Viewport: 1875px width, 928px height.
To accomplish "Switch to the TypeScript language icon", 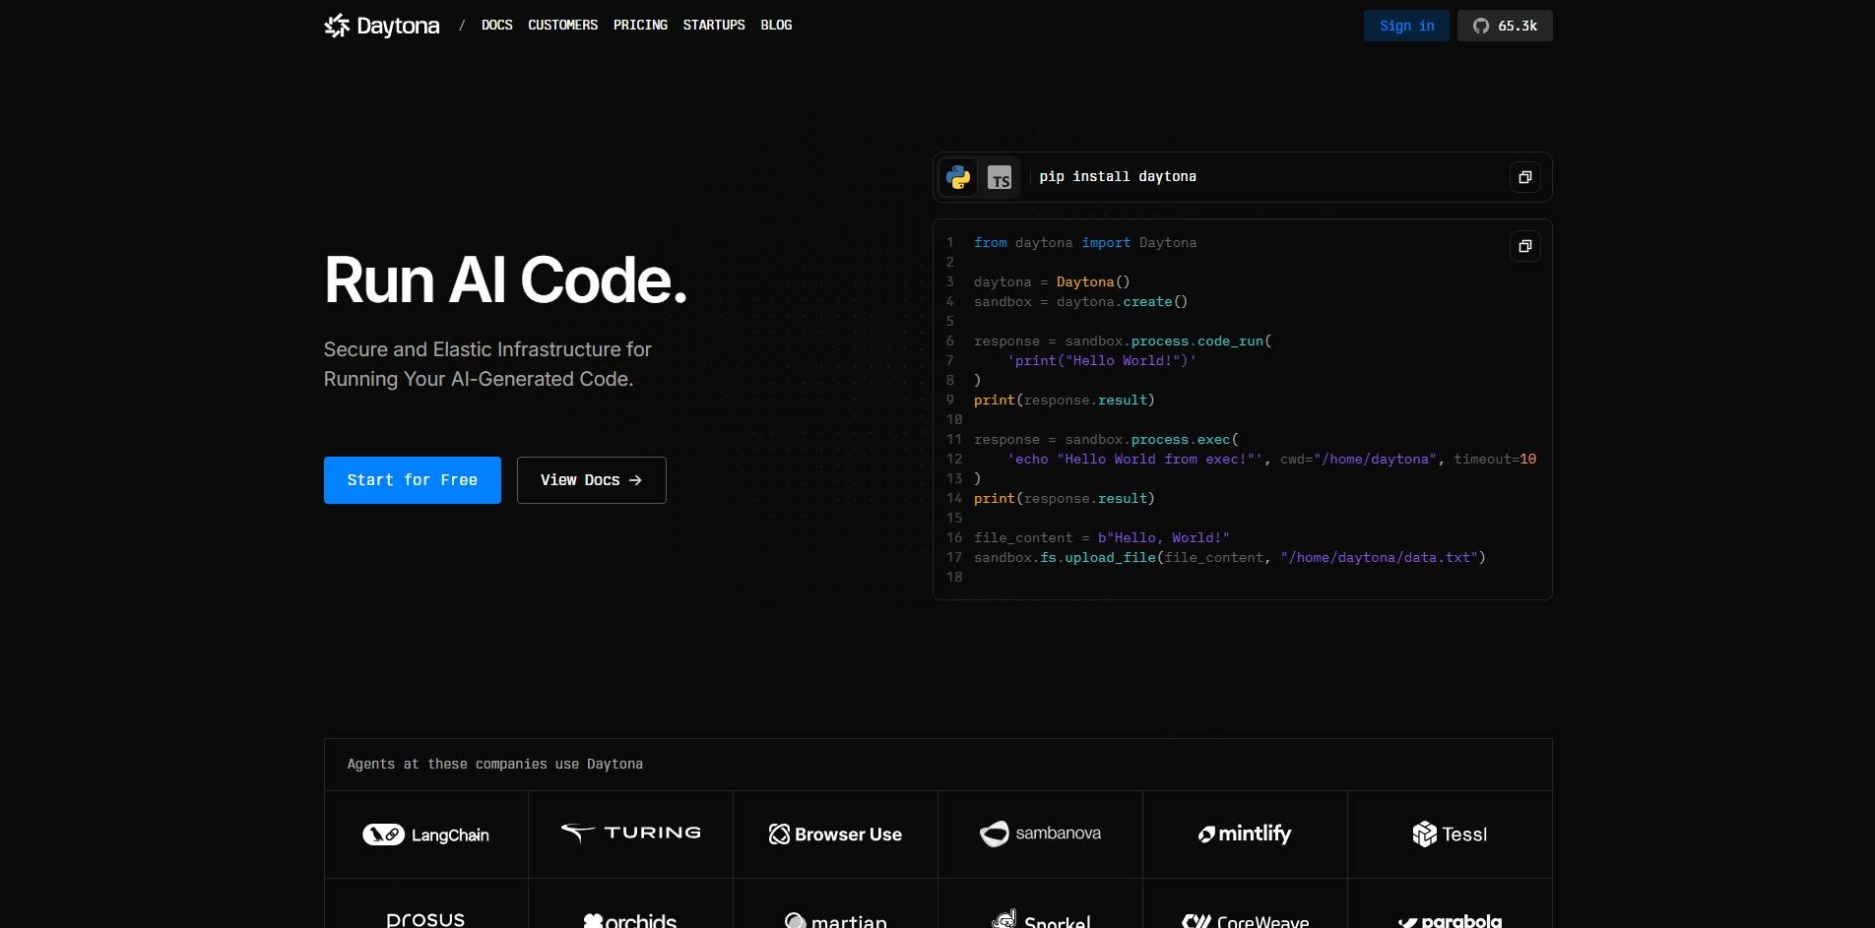I will [1000, 177].
